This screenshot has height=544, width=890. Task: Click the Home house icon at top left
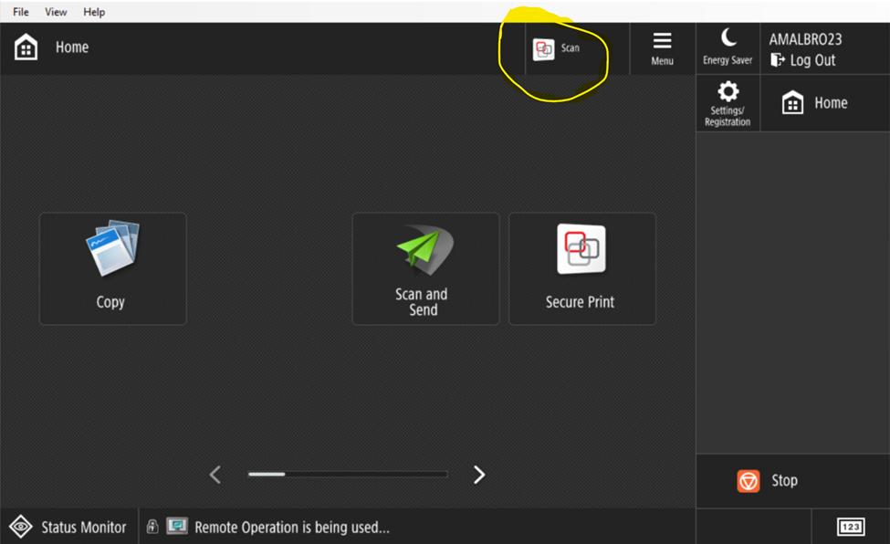coord(26,47)
